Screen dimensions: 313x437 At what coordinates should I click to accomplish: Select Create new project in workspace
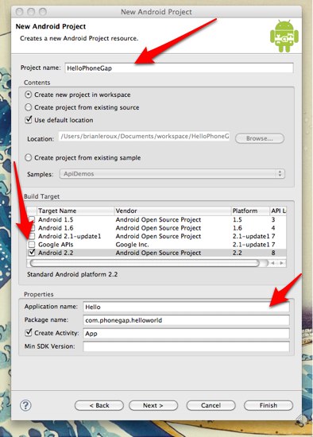click(x=28, y=95)
